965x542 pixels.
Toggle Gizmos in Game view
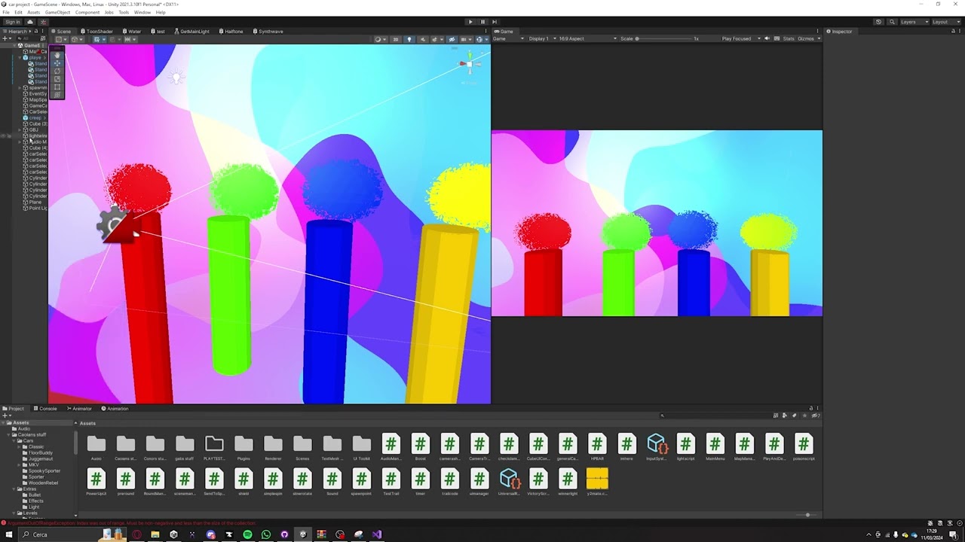(x=805, y=39)
